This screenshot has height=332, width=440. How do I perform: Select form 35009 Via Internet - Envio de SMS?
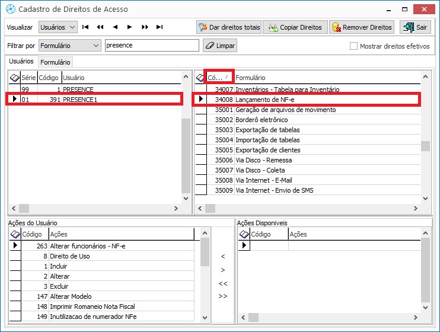(x=308, y=190)
